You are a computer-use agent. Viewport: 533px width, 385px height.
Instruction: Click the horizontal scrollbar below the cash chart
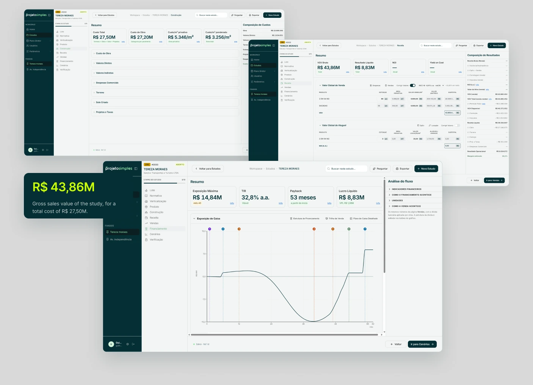point(284,335)
